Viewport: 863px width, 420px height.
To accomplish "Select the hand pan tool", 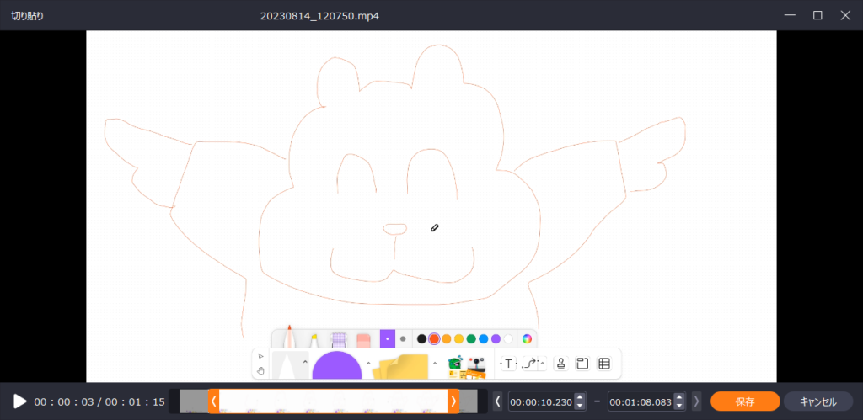I will click(261, 371).
